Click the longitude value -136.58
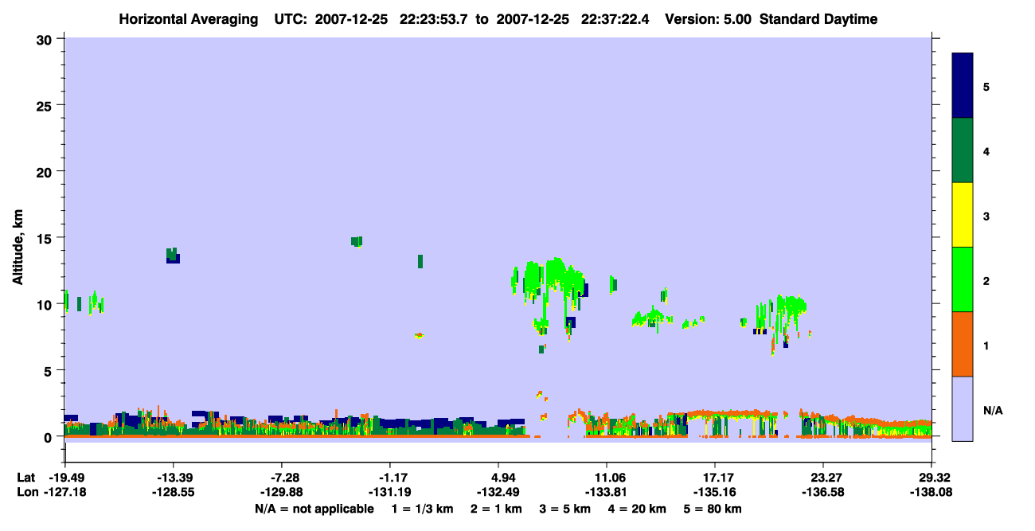The image size is (1035, 531). tap(822, 492)
